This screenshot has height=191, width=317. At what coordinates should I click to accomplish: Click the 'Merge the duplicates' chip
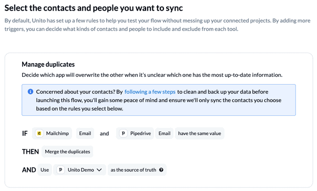point(67,152)
